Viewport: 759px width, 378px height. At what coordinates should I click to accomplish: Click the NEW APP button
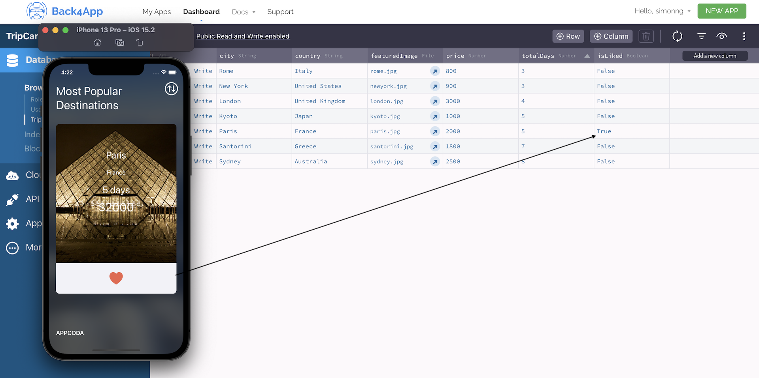pyautogui.click(x=721, y=11)
